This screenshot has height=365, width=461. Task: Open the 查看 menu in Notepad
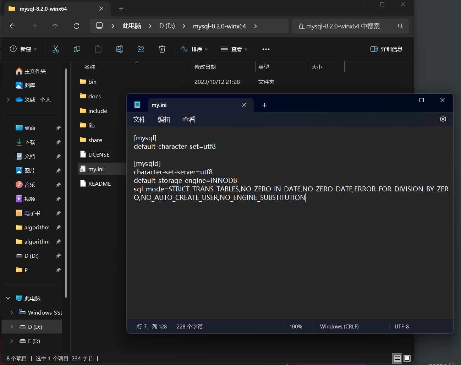tap(189, 119)
